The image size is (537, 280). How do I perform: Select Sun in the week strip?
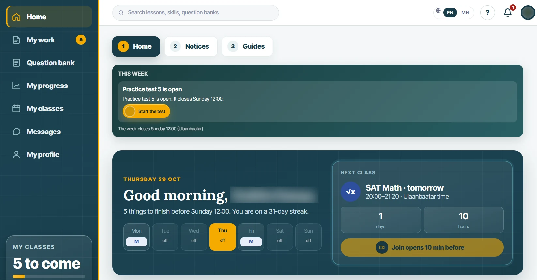click(309, 237)
